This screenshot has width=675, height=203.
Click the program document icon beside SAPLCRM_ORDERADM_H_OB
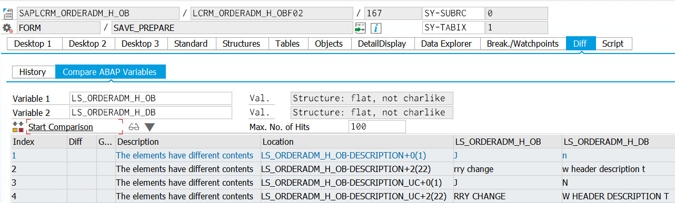[x=8, y=14]
